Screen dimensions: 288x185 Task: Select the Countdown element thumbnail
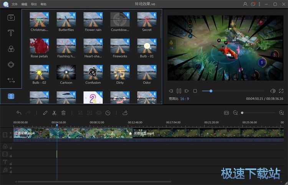click(x=120, y=20)
